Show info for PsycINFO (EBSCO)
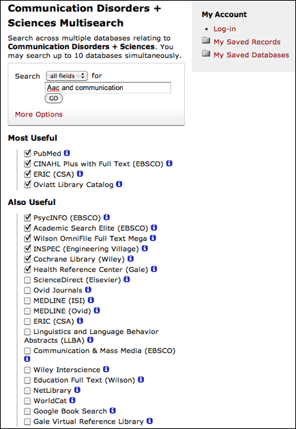 pos(107,217)
